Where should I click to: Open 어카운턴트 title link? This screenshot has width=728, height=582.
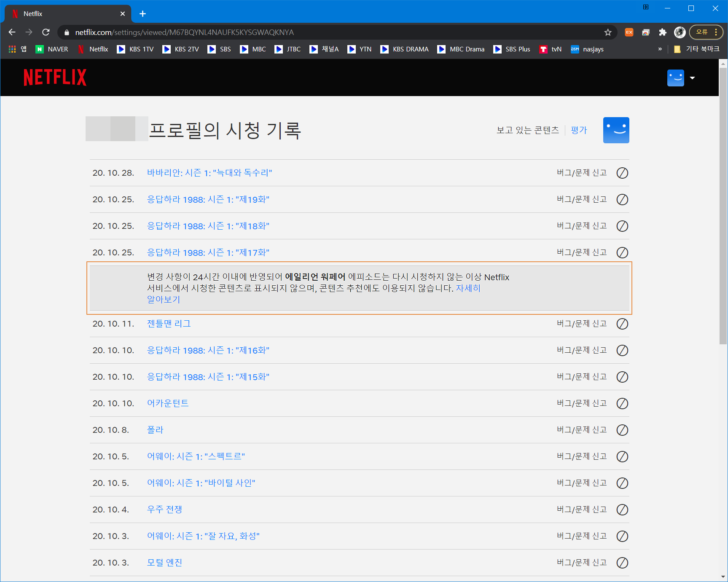point(168,403)
